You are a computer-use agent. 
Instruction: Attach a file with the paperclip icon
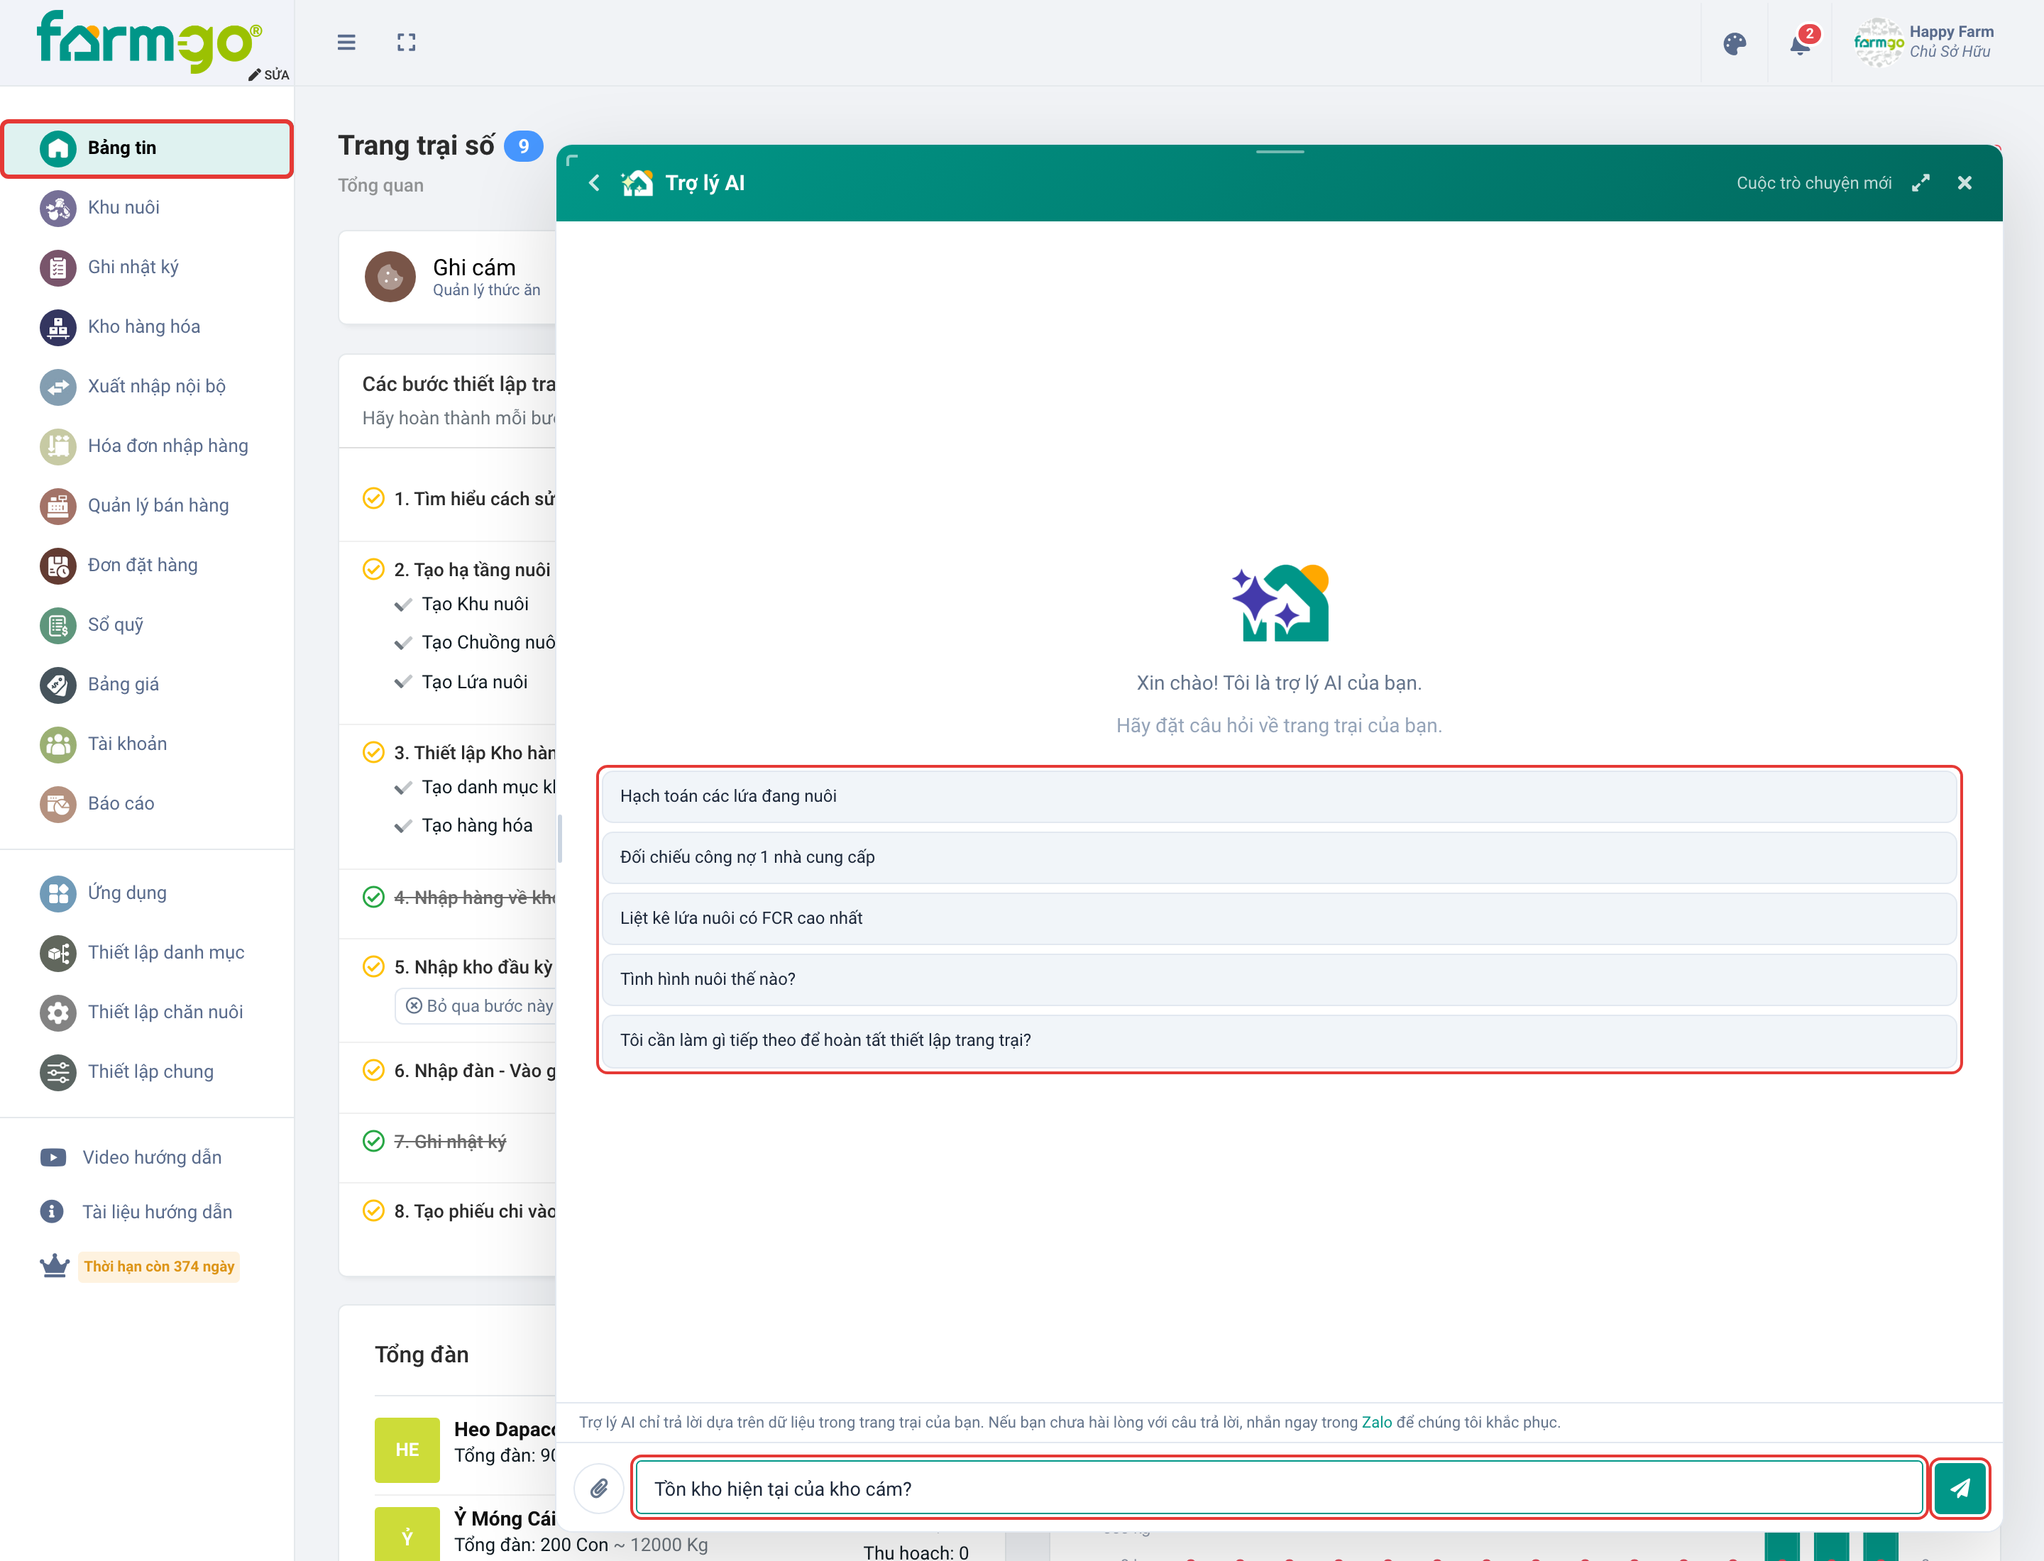[x=600, y=1488]
